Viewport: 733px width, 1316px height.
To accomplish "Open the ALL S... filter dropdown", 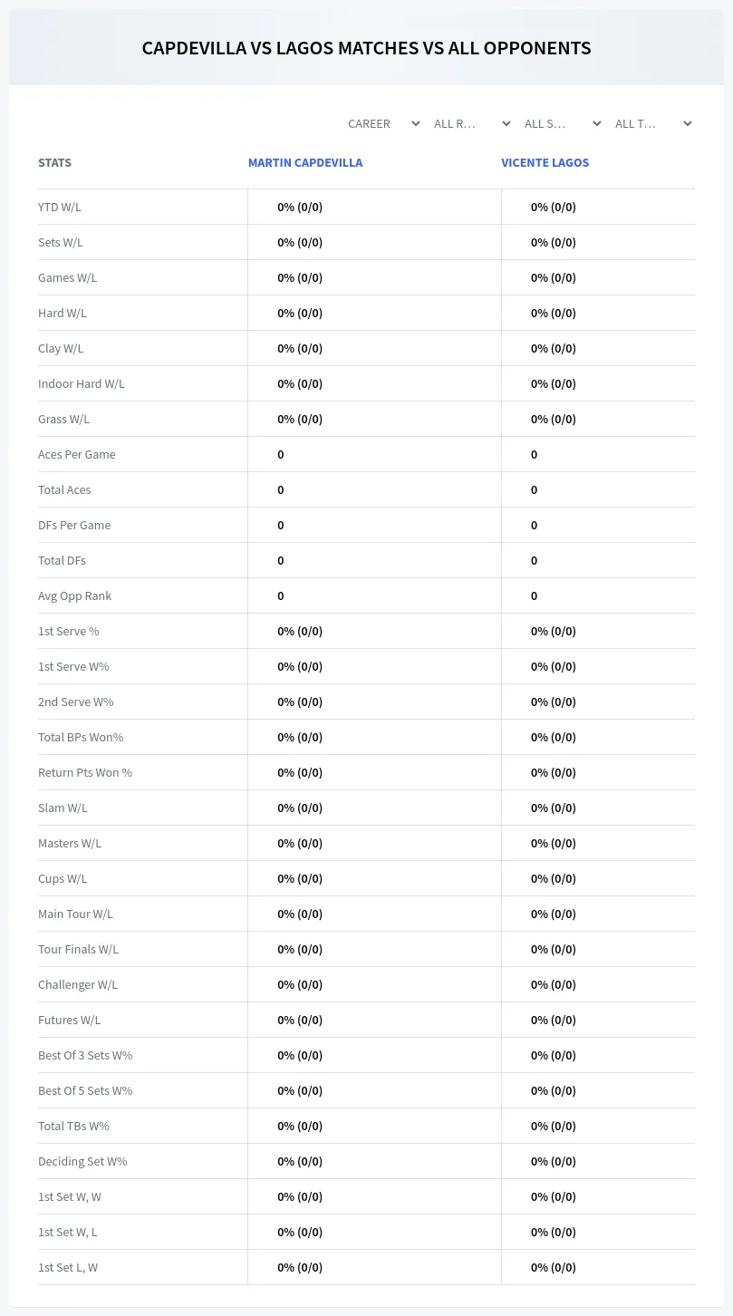I will (x=562, y=123).
